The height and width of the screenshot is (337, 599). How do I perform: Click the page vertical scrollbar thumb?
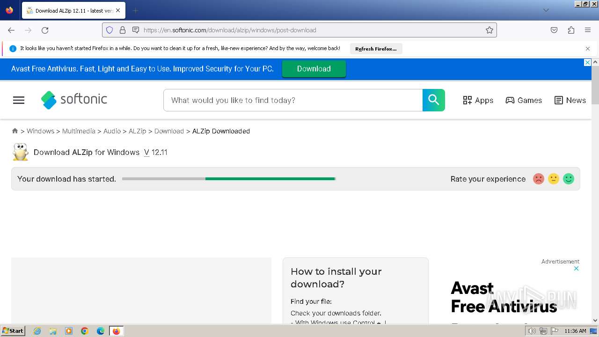tap(595, 85)
